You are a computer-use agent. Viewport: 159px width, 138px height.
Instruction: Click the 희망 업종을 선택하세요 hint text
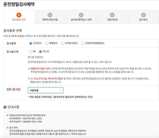coord(60,97)
